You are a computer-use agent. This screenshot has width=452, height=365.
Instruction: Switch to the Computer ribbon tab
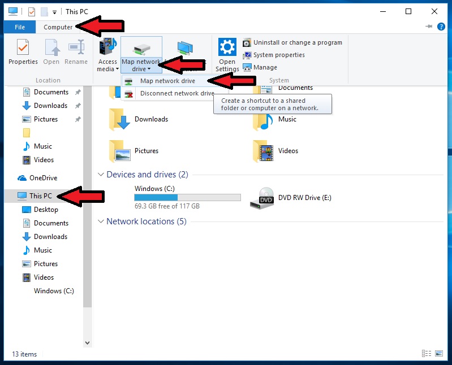tap(58, 27)
